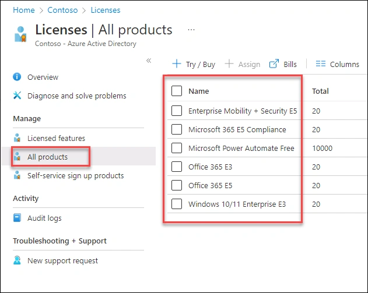
Task: Click the Name column header
Action: [x=198, y=91]
